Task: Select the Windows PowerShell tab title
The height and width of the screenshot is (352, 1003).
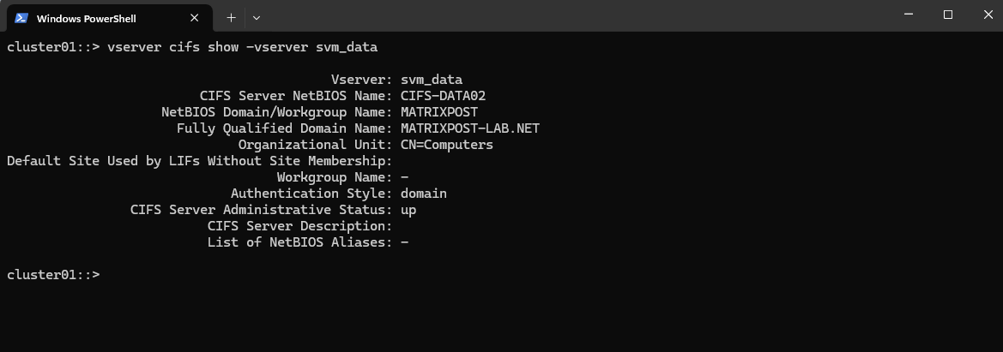Action: point(87,19)
